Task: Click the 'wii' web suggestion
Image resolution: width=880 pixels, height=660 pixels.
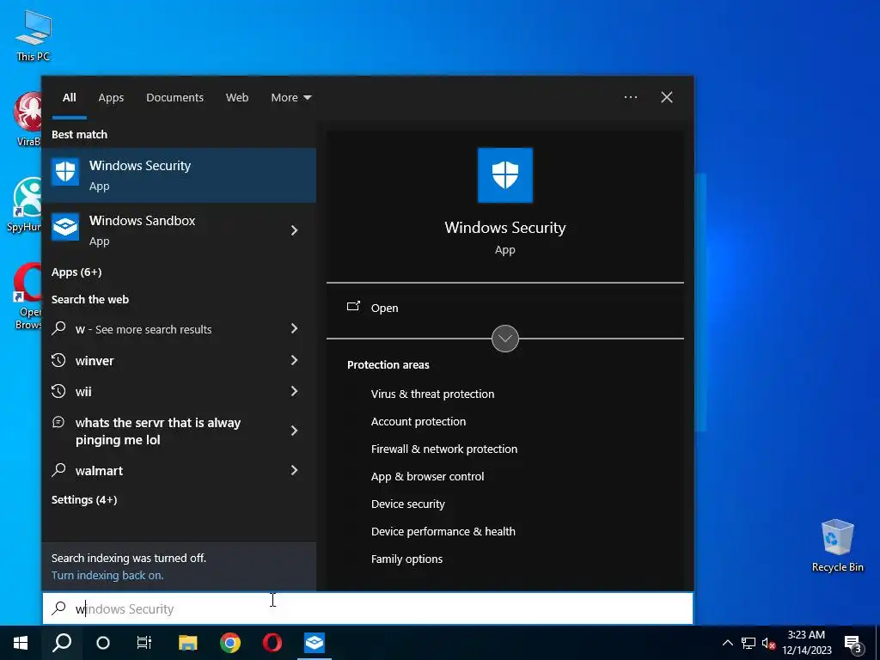Action: point(83,392)
